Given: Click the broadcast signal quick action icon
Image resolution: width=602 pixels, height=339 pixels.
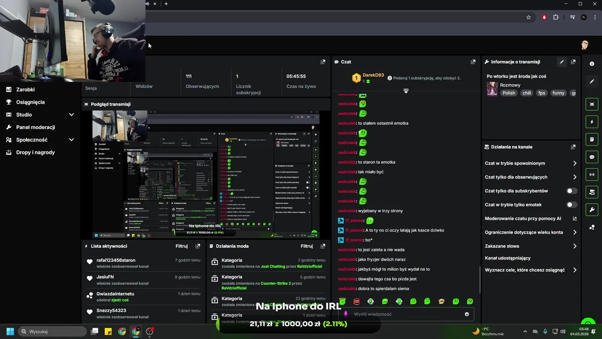Looking at the screenshot, I should pyautogui.click(x=592, y=174).
